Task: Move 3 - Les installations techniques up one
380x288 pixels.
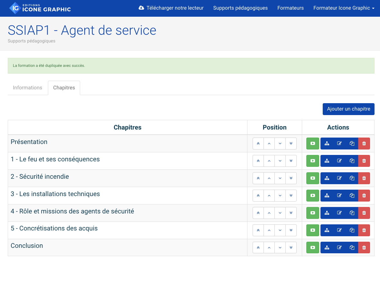Action: tap(269, 195)
